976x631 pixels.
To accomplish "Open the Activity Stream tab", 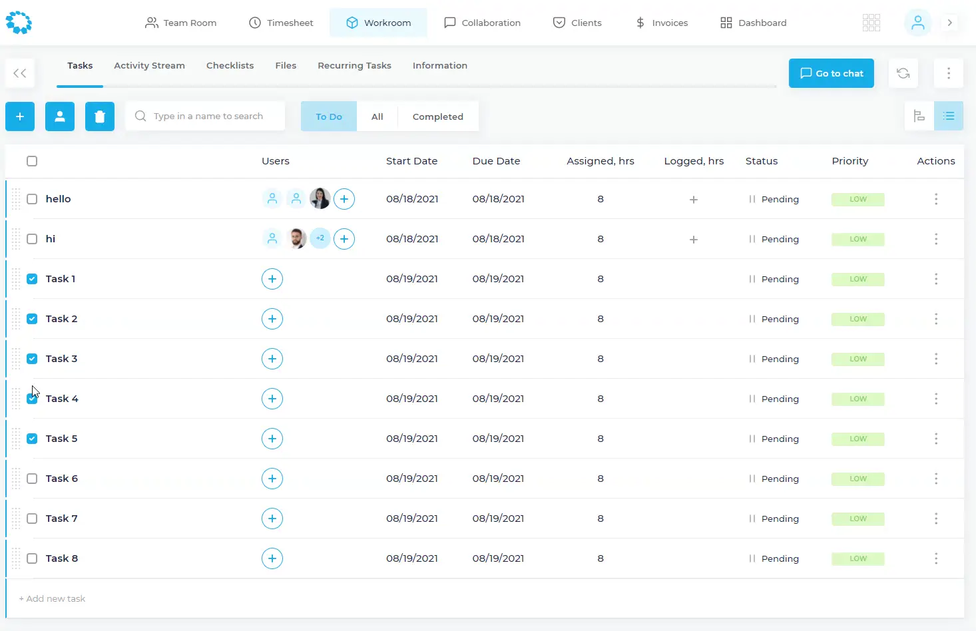I will [x=149, y=65].
